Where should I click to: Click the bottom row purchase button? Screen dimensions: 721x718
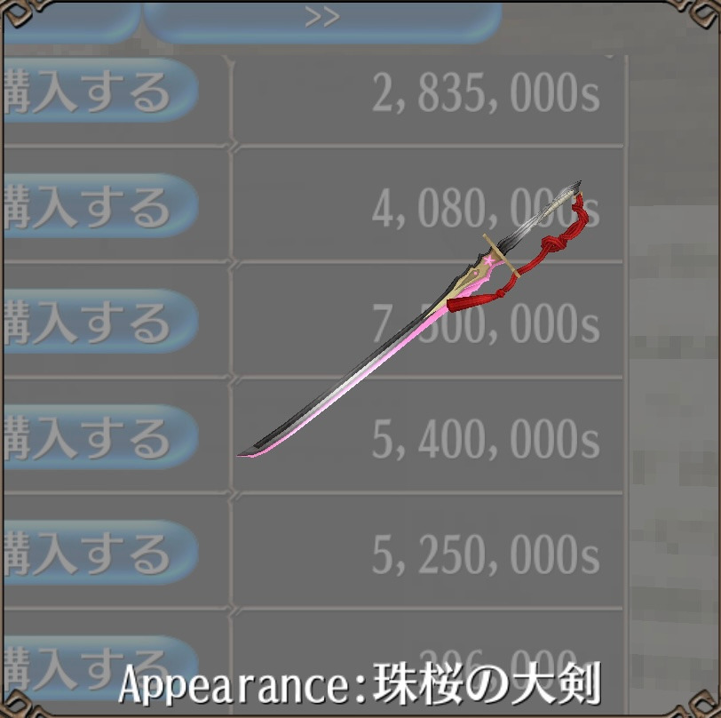coord(101,668)
